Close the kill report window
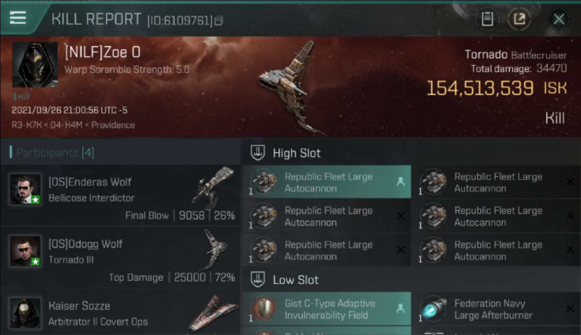Image resolution: width=581 pixels, height=335 pixels. 559,19
